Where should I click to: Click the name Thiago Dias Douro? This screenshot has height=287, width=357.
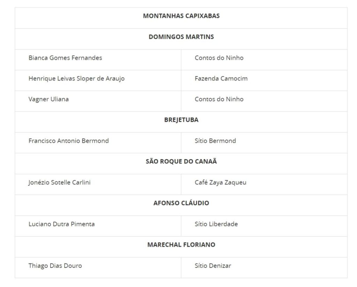point(55,266)
